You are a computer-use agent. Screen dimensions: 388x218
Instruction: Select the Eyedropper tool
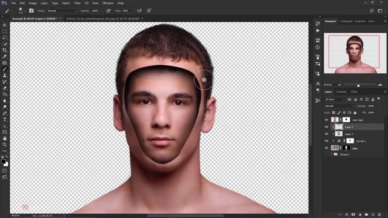[4, 56]
